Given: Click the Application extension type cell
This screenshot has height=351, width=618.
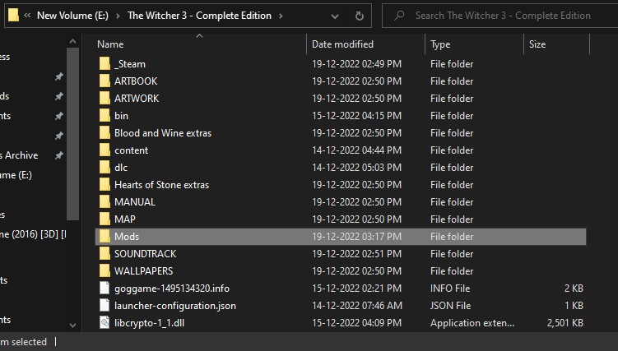Looking at the screenshot, I should [x=472, y=323].
